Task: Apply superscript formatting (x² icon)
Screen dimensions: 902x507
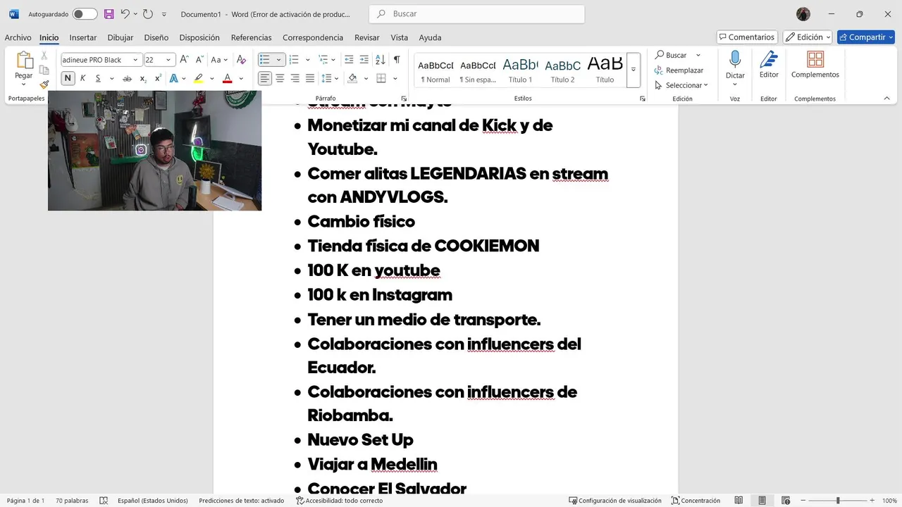Action: coord(158,78)
